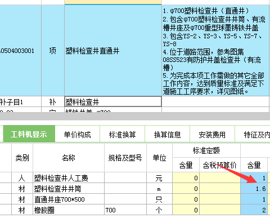
Task: Click the 类别 column header
Action: coord(22,158)
